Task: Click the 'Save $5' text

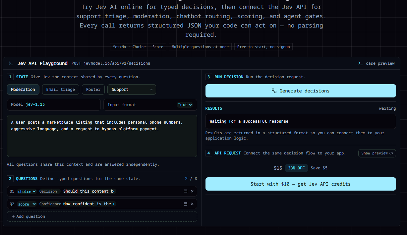Action: pyautogui.click(x=319, y=168)
